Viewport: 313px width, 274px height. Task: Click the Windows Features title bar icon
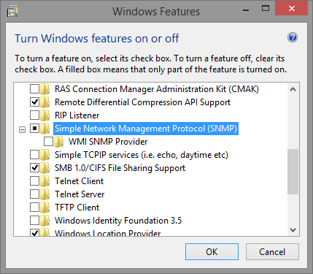[12, 11]
